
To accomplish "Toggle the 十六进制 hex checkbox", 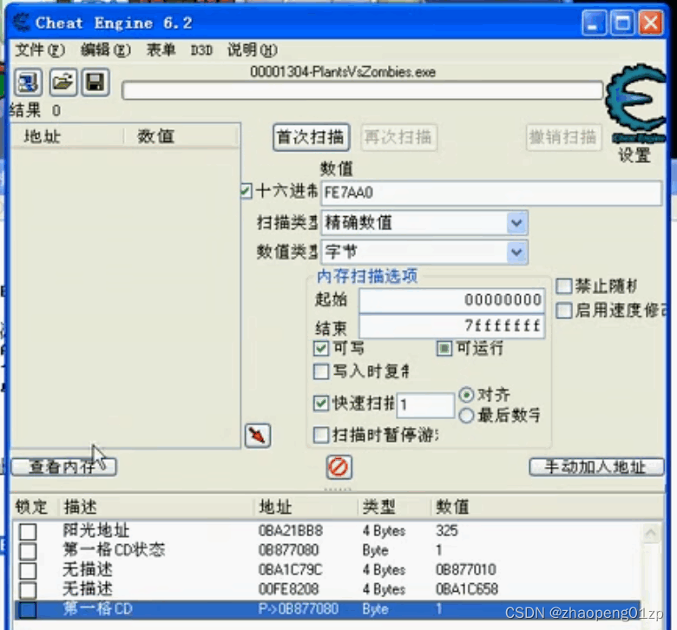I will (246, 190).
